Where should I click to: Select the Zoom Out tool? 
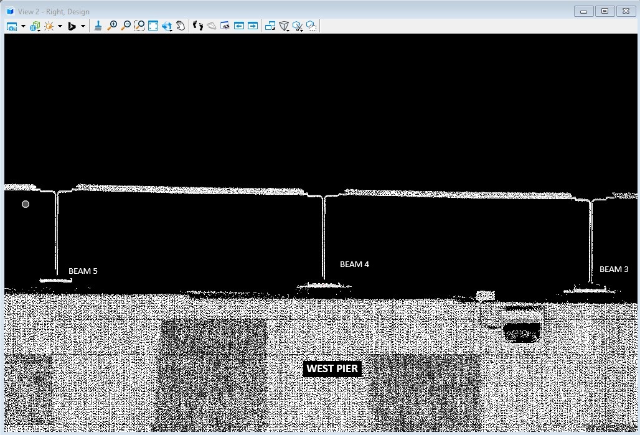coord(126,26)
